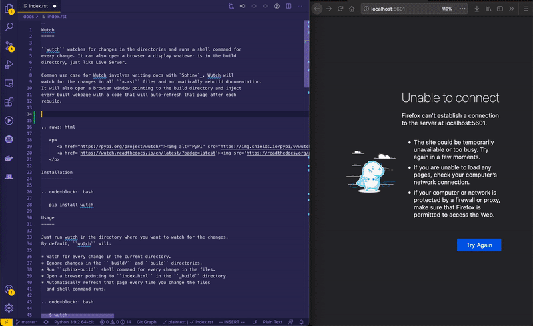Viewport: 533px width, 326px height.
Task: Click the Installation heading text on line 23
Action: [57, 172]
